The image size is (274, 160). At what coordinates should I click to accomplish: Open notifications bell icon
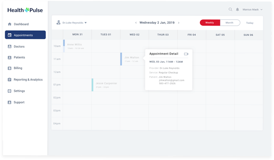point(238,9)
